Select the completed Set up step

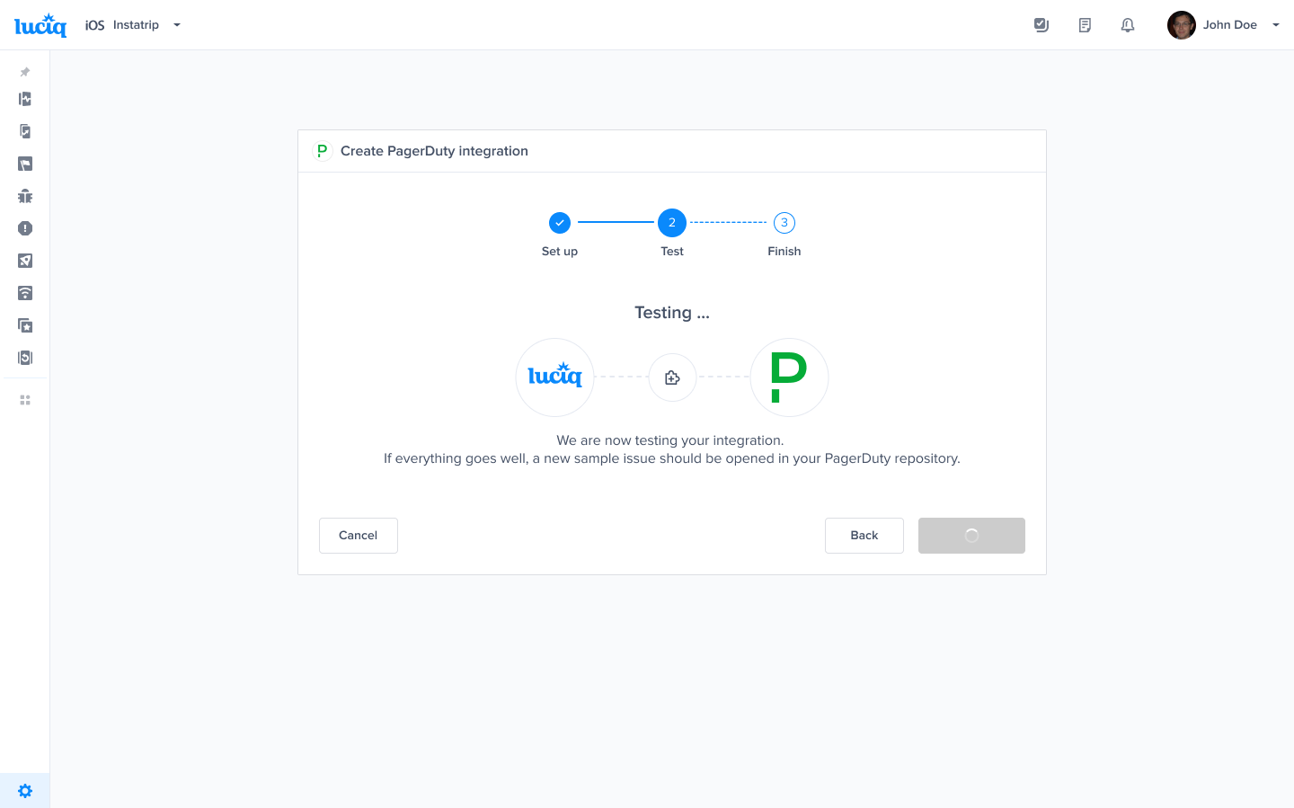coord(560,223)
